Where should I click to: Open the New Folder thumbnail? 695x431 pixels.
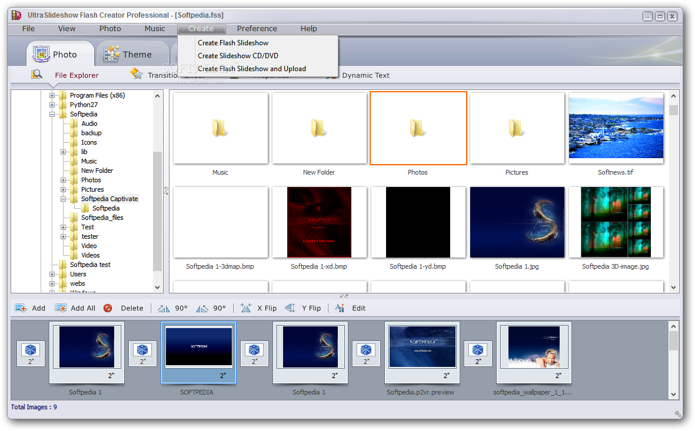[319, 128]
